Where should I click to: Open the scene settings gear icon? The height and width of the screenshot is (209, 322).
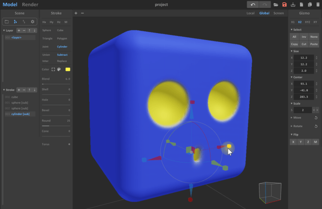(x=33, y=21)
